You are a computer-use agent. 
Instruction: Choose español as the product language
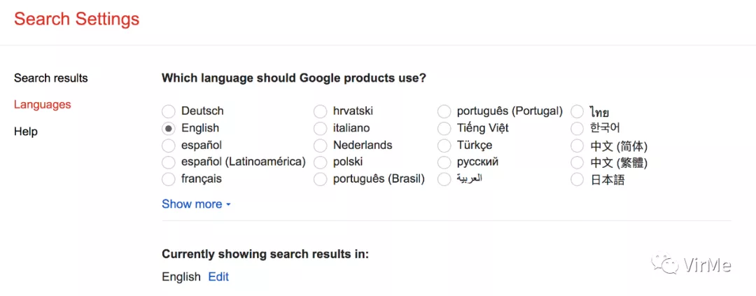click(x=168, y=146)
